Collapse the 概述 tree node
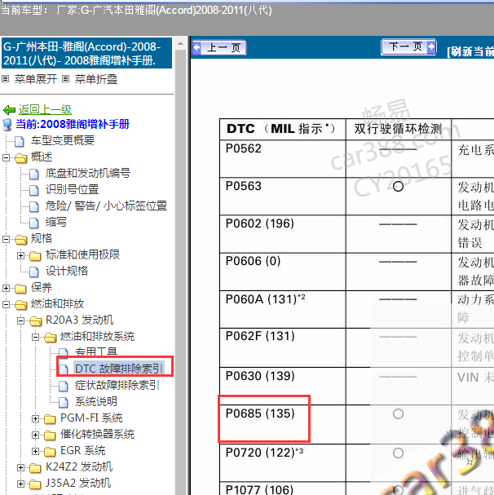The height and width of the screenshot is (495, 494). click(6, 157)
